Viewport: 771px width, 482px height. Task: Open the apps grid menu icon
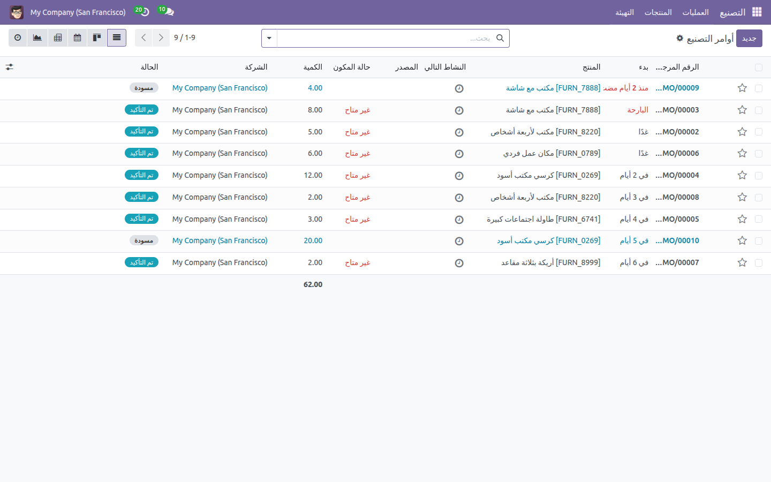pyautogui.click(x=757, y=12)
